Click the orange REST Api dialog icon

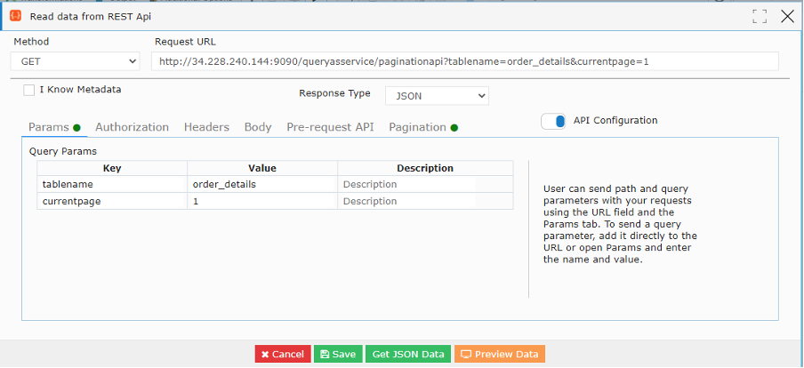(x=16, y=16)
